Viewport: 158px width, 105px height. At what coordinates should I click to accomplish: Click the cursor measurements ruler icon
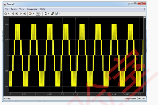[x=57, y=13]
